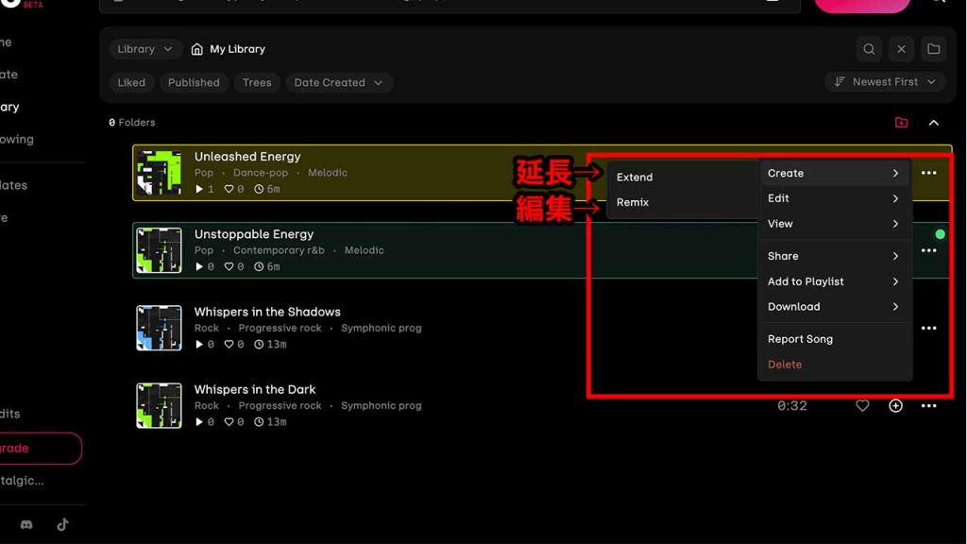Click Dance-pop tag on Unleashed Energy
This screenshot has height=544, width=967.
pyautogui.click(x=261, y=174)
